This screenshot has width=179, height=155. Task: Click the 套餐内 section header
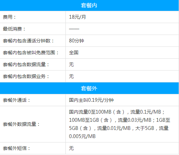coord(89,5)
